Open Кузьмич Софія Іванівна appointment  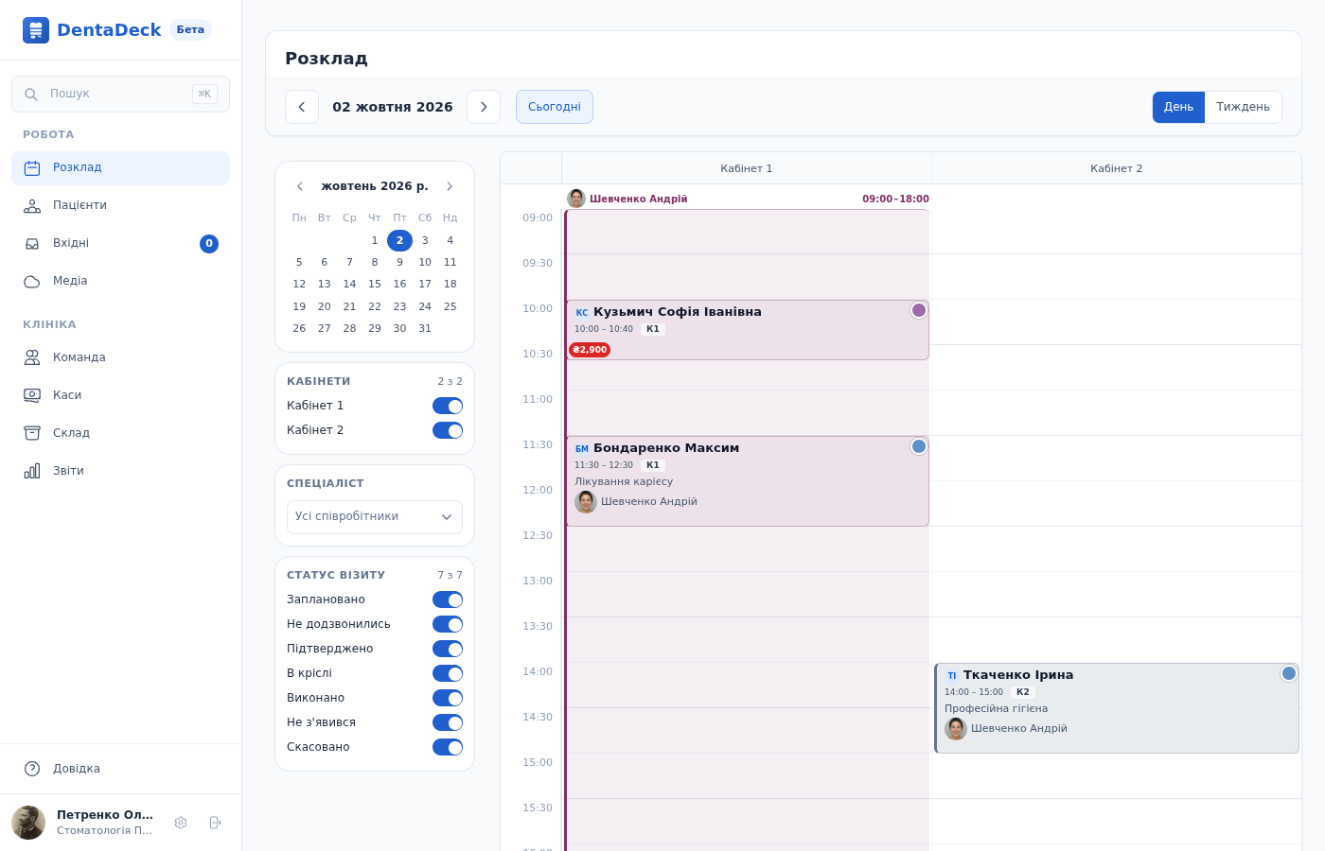pyautogui.click(x=748, y=330)
